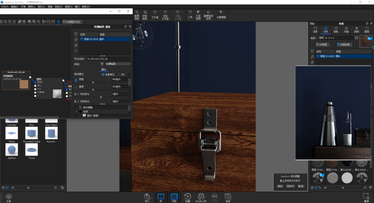This screenshot has height=203, width=374.
Task: Open the 导入 import icon in bottom toolbar
Action: 147,197
